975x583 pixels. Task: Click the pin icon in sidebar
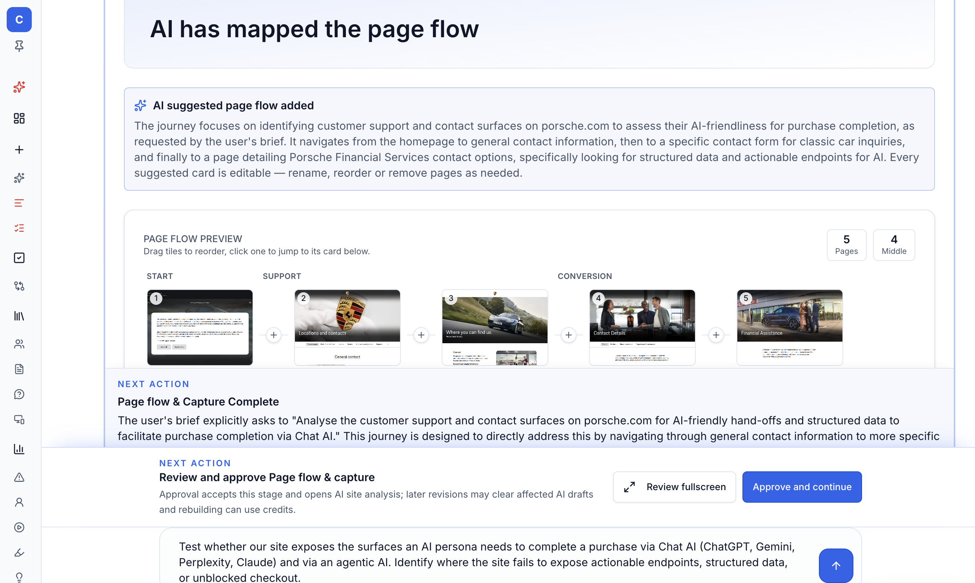19,46
